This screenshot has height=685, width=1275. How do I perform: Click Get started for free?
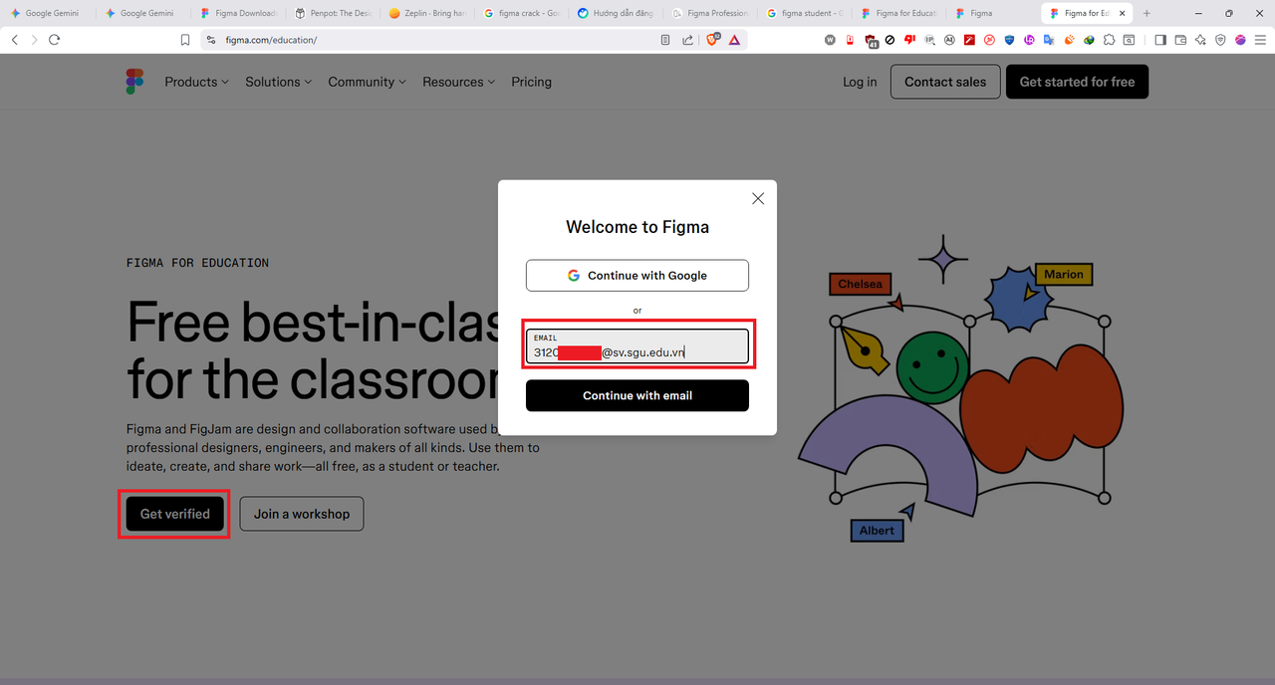tap(1077, 82)
